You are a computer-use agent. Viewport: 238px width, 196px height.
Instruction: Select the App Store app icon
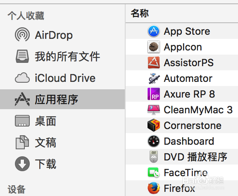tap(154, 31)
